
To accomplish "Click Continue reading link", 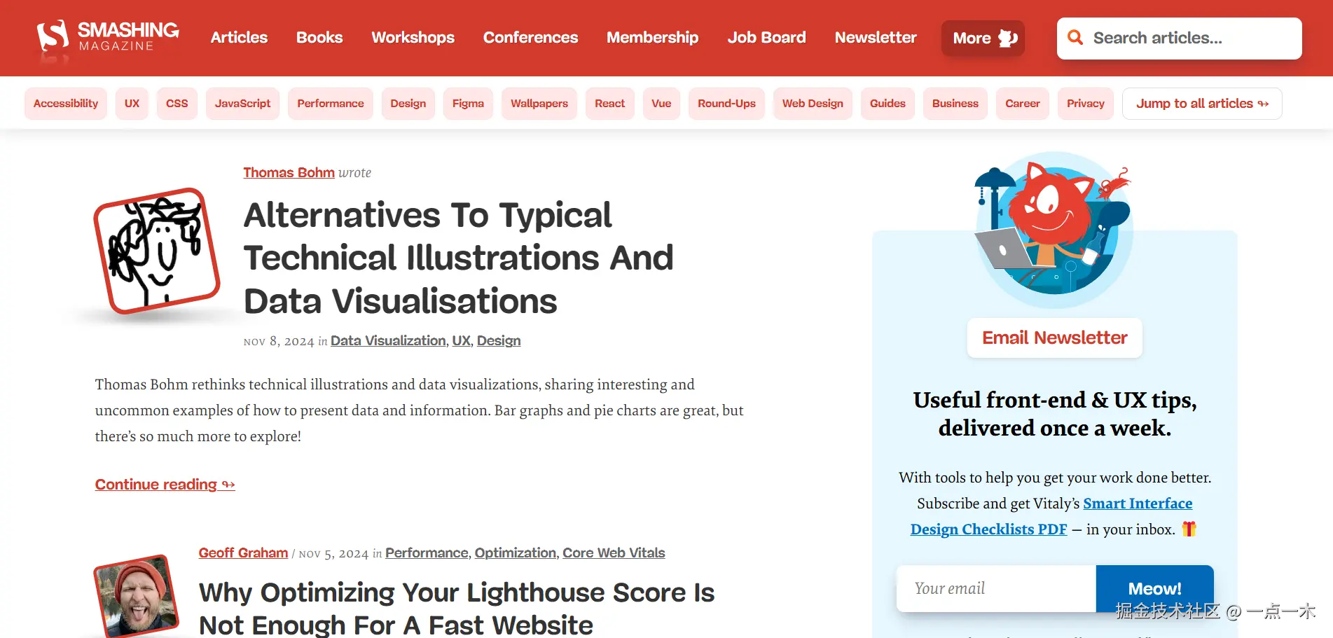I will coord(165,485).
